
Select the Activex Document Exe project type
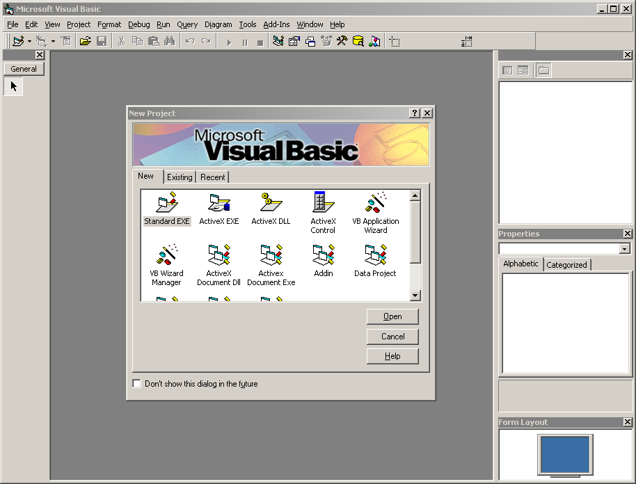[x=271, y=265]
